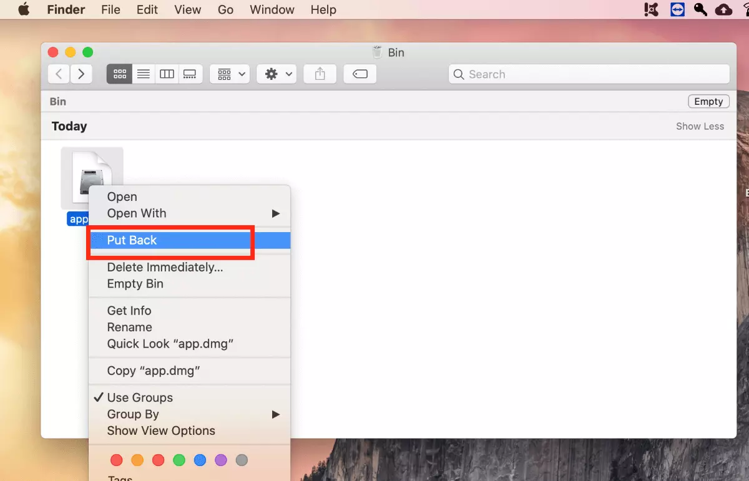Switch to Cover Flow view
The image size is (749, 481).
190,74
